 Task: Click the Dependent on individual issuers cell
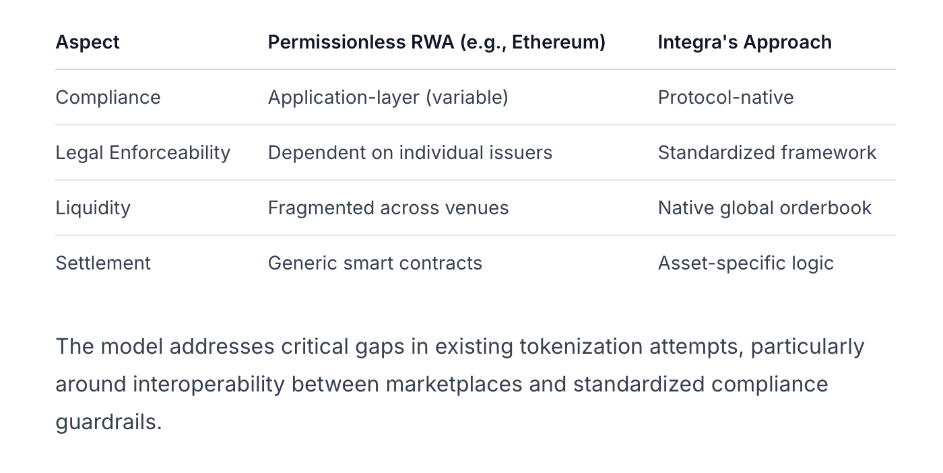410,152
